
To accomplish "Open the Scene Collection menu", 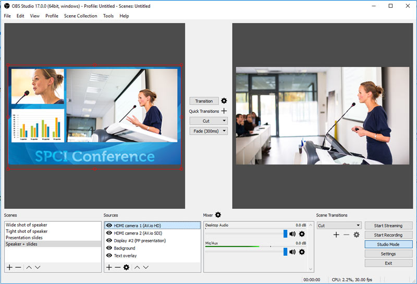I will coord(81,16).
